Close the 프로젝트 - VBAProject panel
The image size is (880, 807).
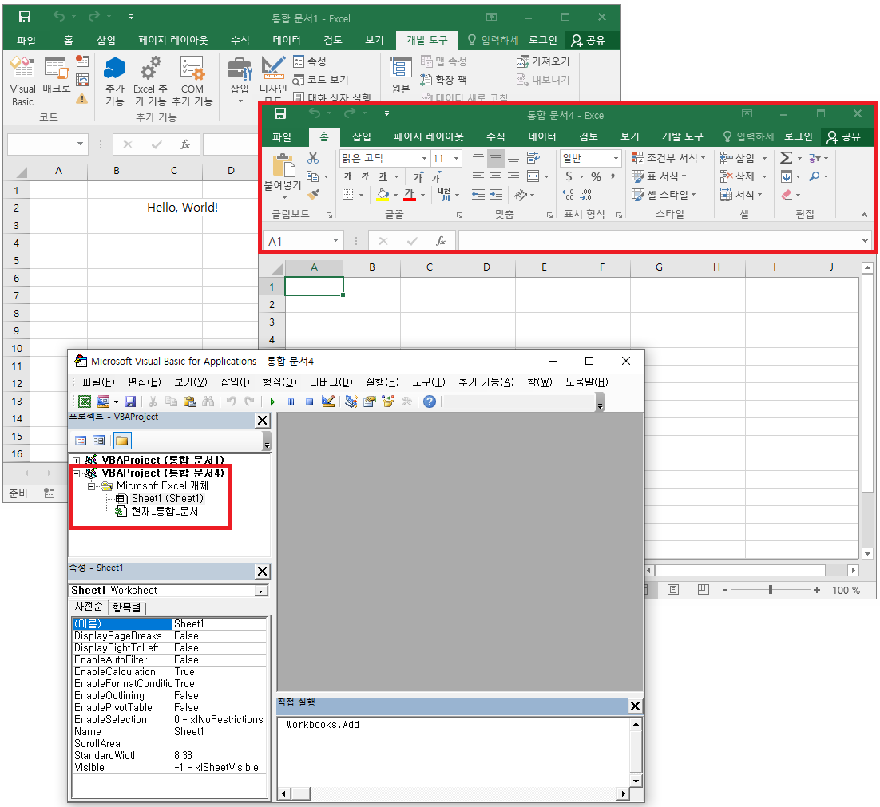pyautogui.click(x=262, y=421)
